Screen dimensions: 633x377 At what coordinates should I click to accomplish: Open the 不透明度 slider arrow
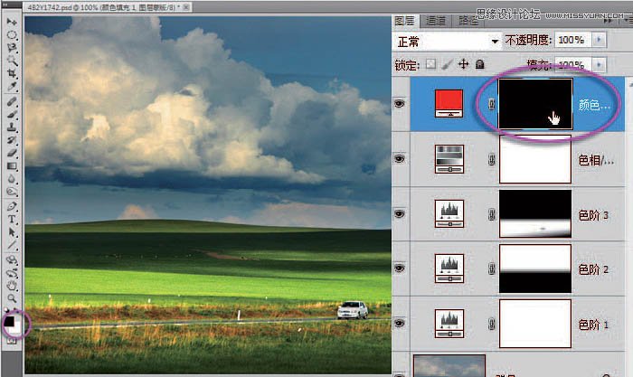599,41
